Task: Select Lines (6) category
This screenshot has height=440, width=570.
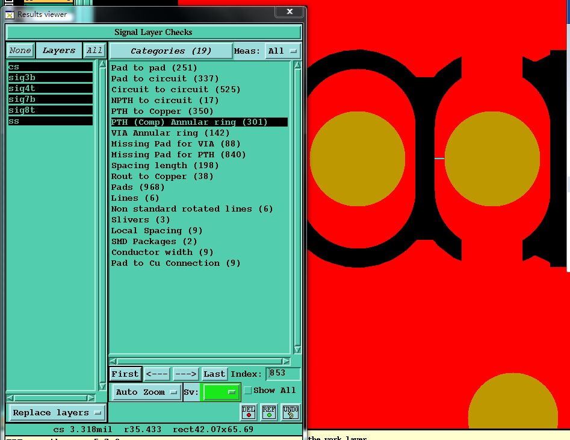Action: [135, 198]
